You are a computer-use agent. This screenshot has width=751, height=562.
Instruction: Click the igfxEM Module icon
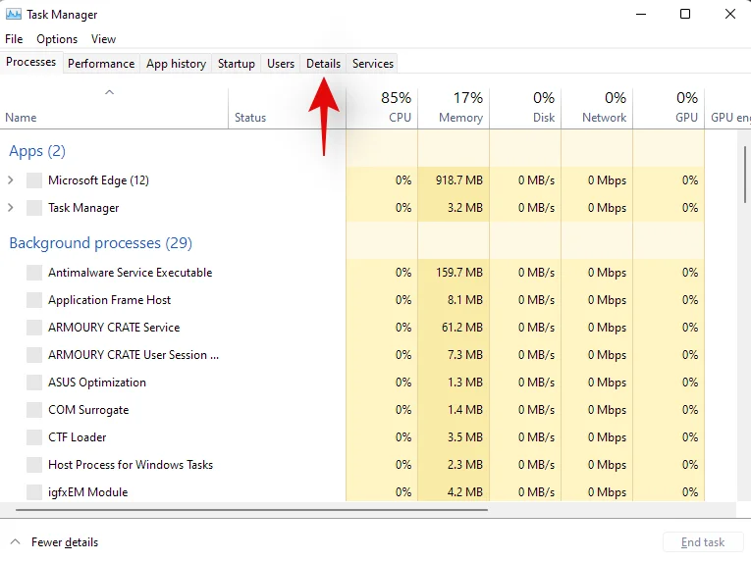(x=34, y=492)
